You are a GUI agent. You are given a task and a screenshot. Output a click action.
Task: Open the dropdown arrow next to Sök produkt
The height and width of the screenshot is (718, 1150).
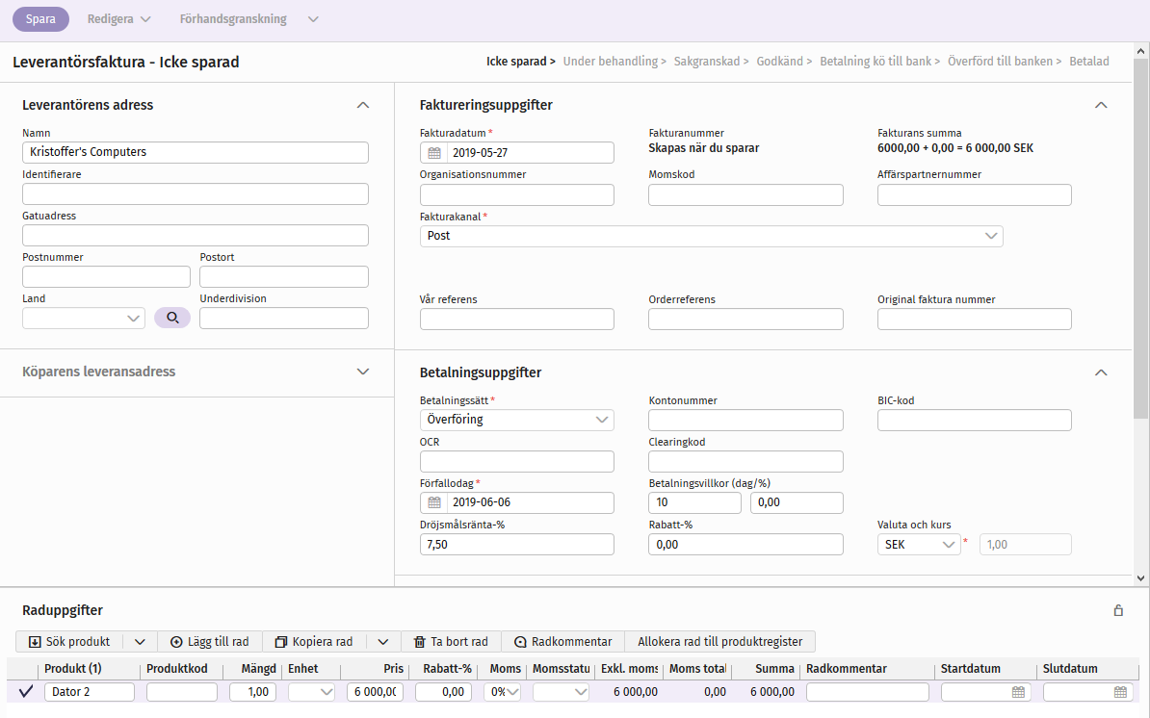[x=140, y=642]
